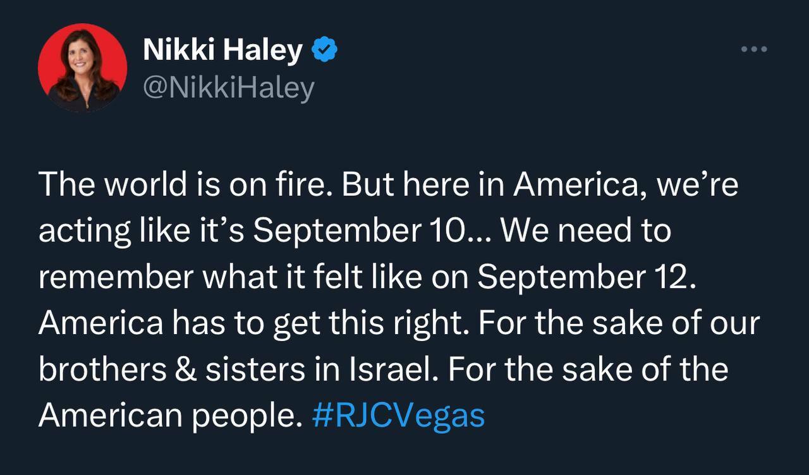This screenshot has height=475, width=809.
Task: Click the phrase "brothers & sisters"
Action: pyautogui.click(x=163, y=370)
